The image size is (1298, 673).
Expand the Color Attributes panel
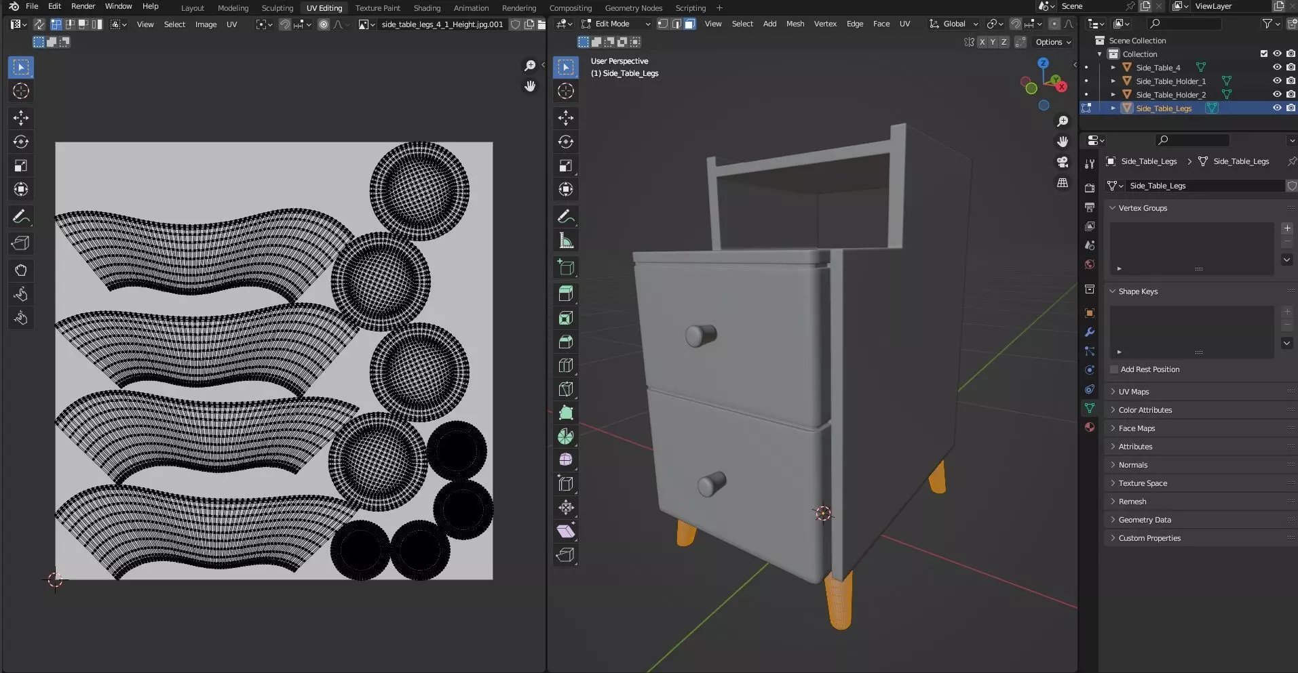point(1145,410)
